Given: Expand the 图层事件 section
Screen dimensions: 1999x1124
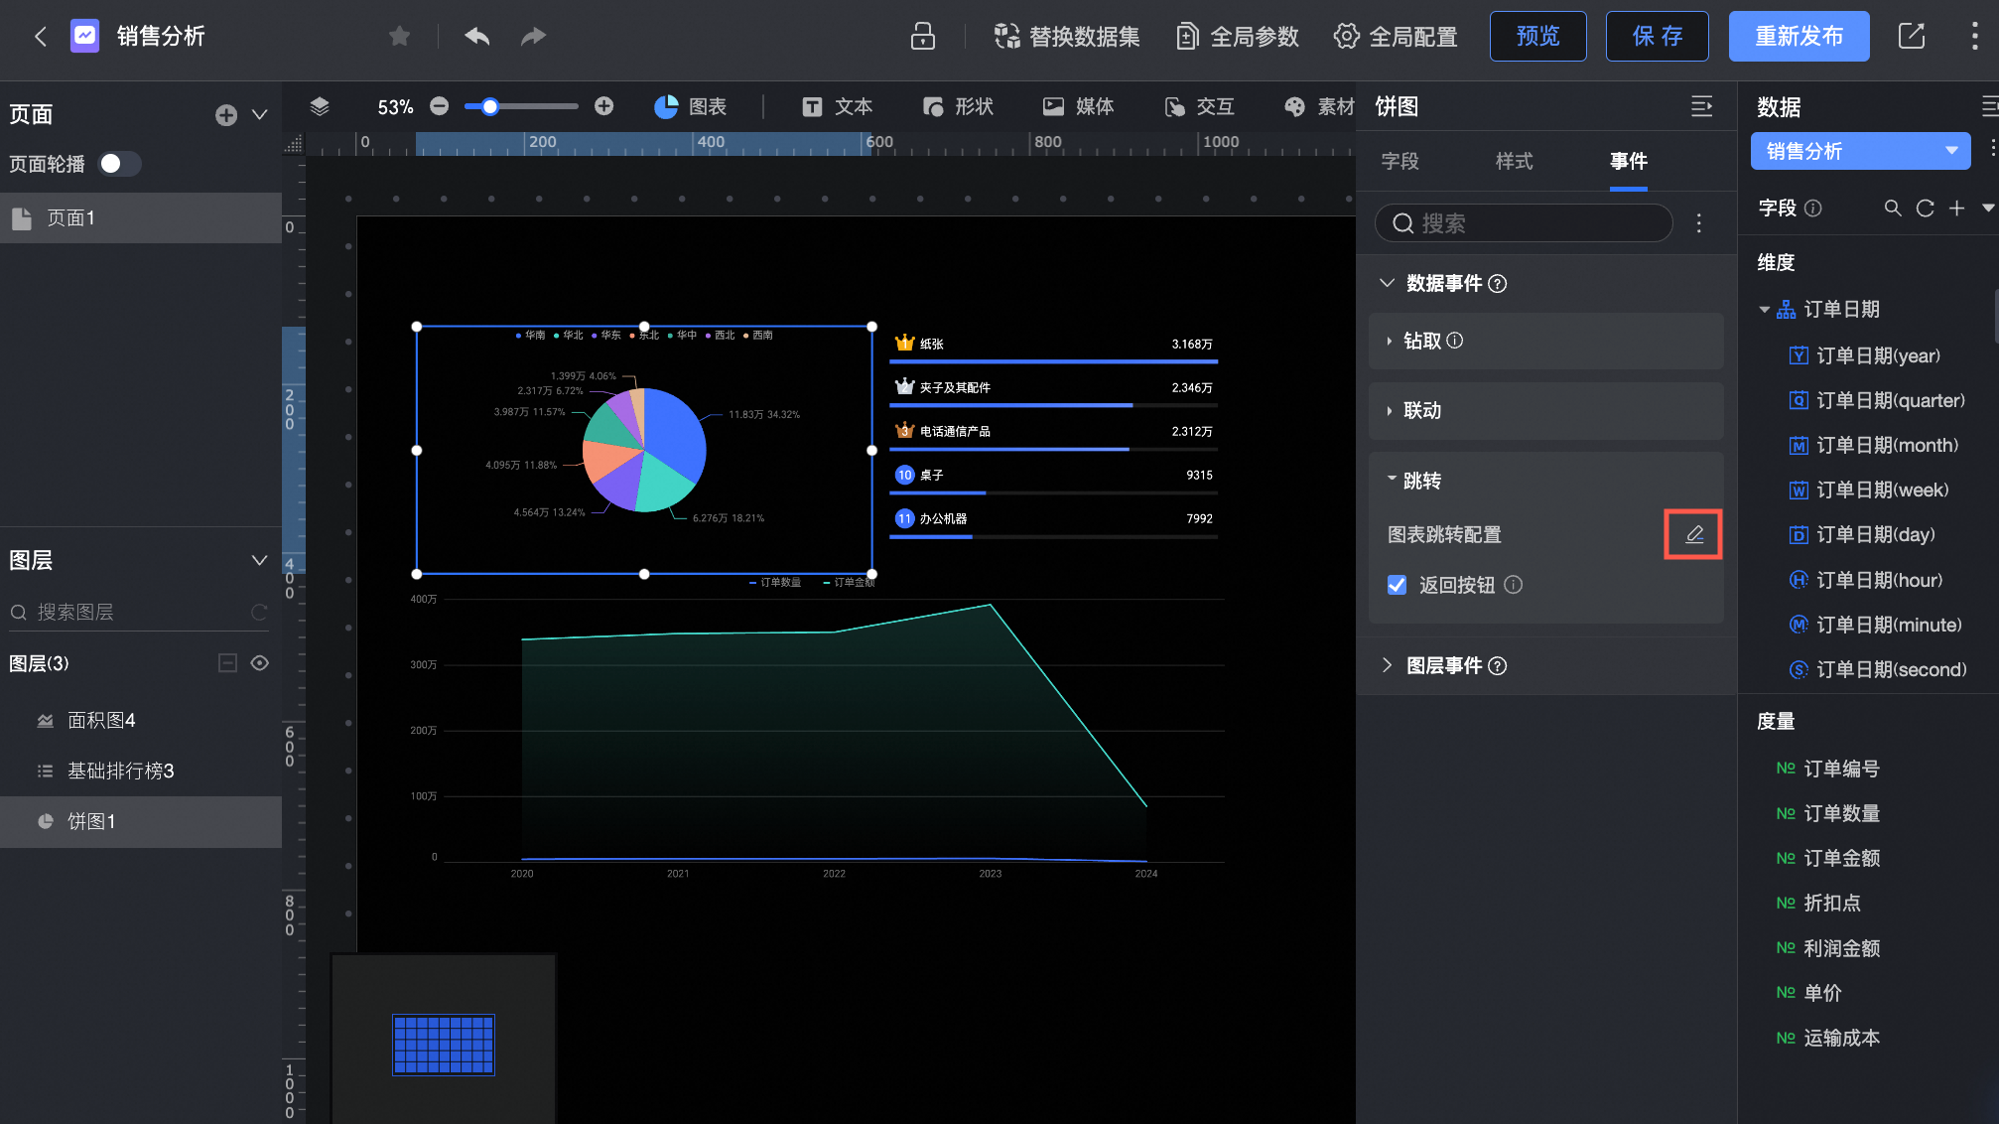Looking at the screenshot, I should coord(1387,665).
